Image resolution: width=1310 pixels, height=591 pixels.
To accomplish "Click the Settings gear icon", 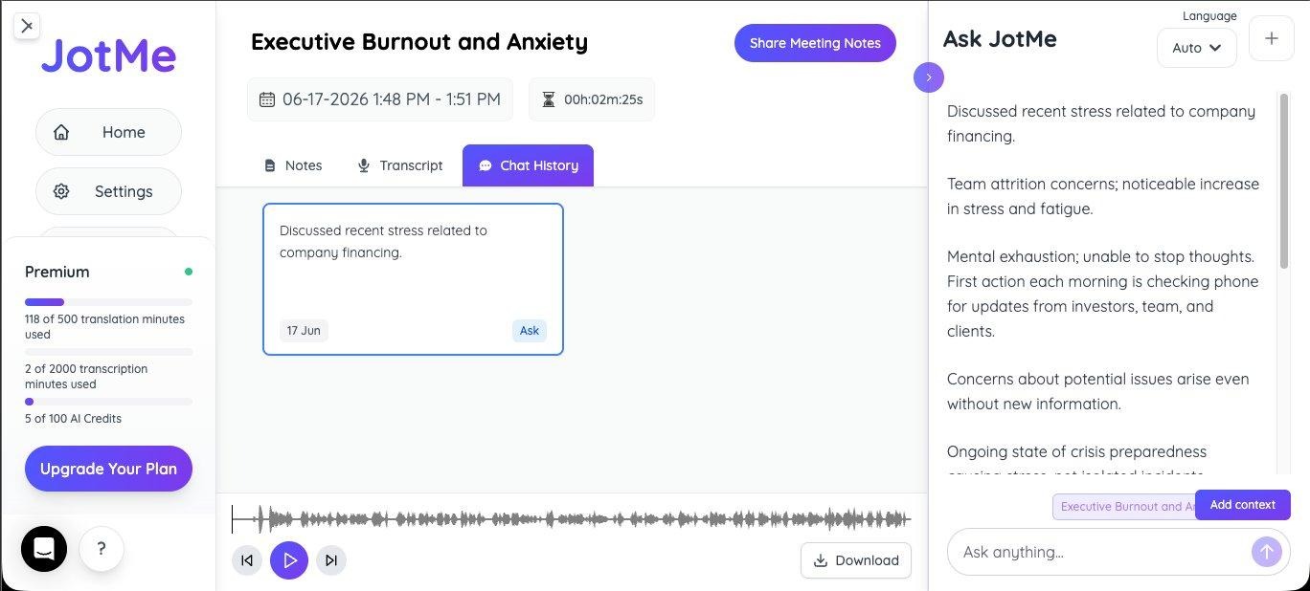I will 61,191.
